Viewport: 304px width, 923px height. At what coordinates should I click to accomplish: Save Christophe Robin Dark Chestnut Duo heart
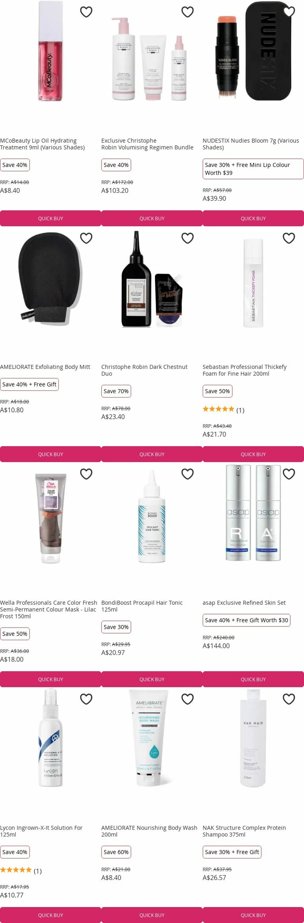click(x=187, y=238)
